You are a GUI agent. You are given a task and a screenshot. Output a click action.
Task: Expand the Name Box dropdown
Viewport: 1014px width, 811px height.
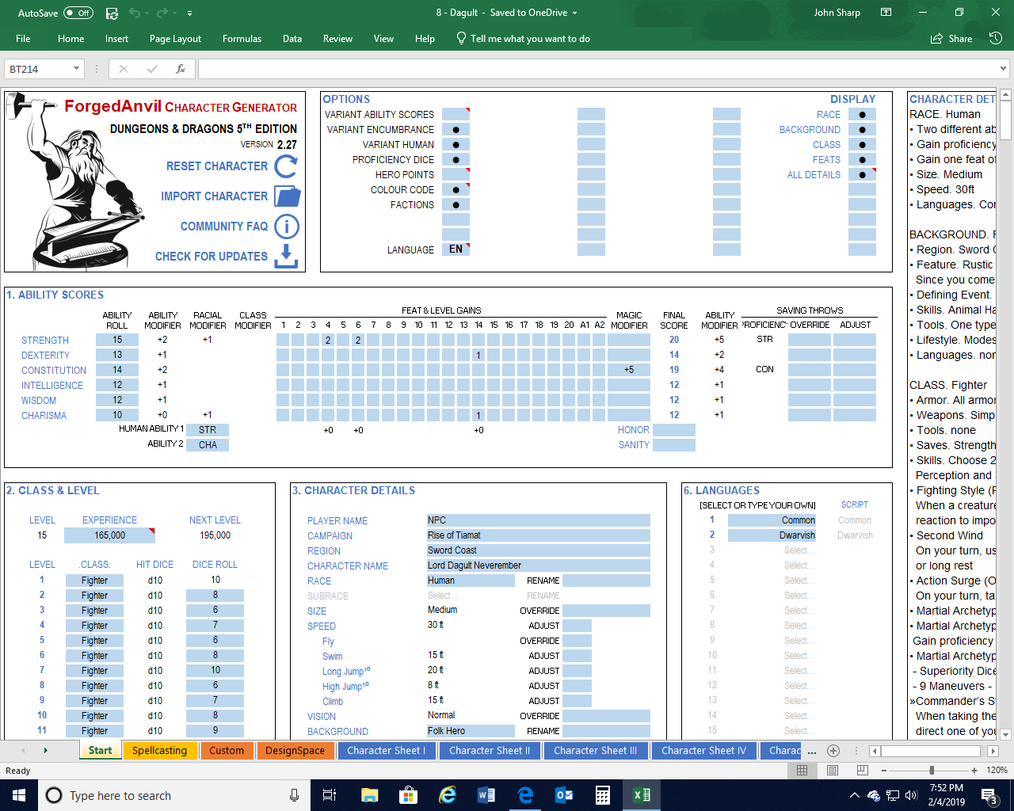click(77, 69)
